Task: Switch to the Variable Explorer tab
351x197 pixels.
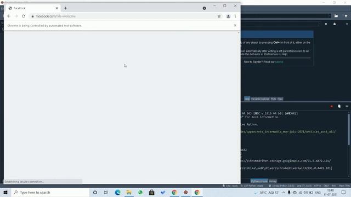Action: tap(260, 99)
